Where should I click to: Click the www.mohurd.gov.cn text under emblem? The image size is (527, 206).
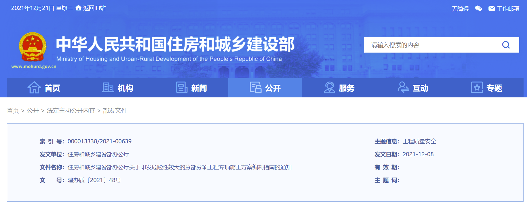click(34, 66)
